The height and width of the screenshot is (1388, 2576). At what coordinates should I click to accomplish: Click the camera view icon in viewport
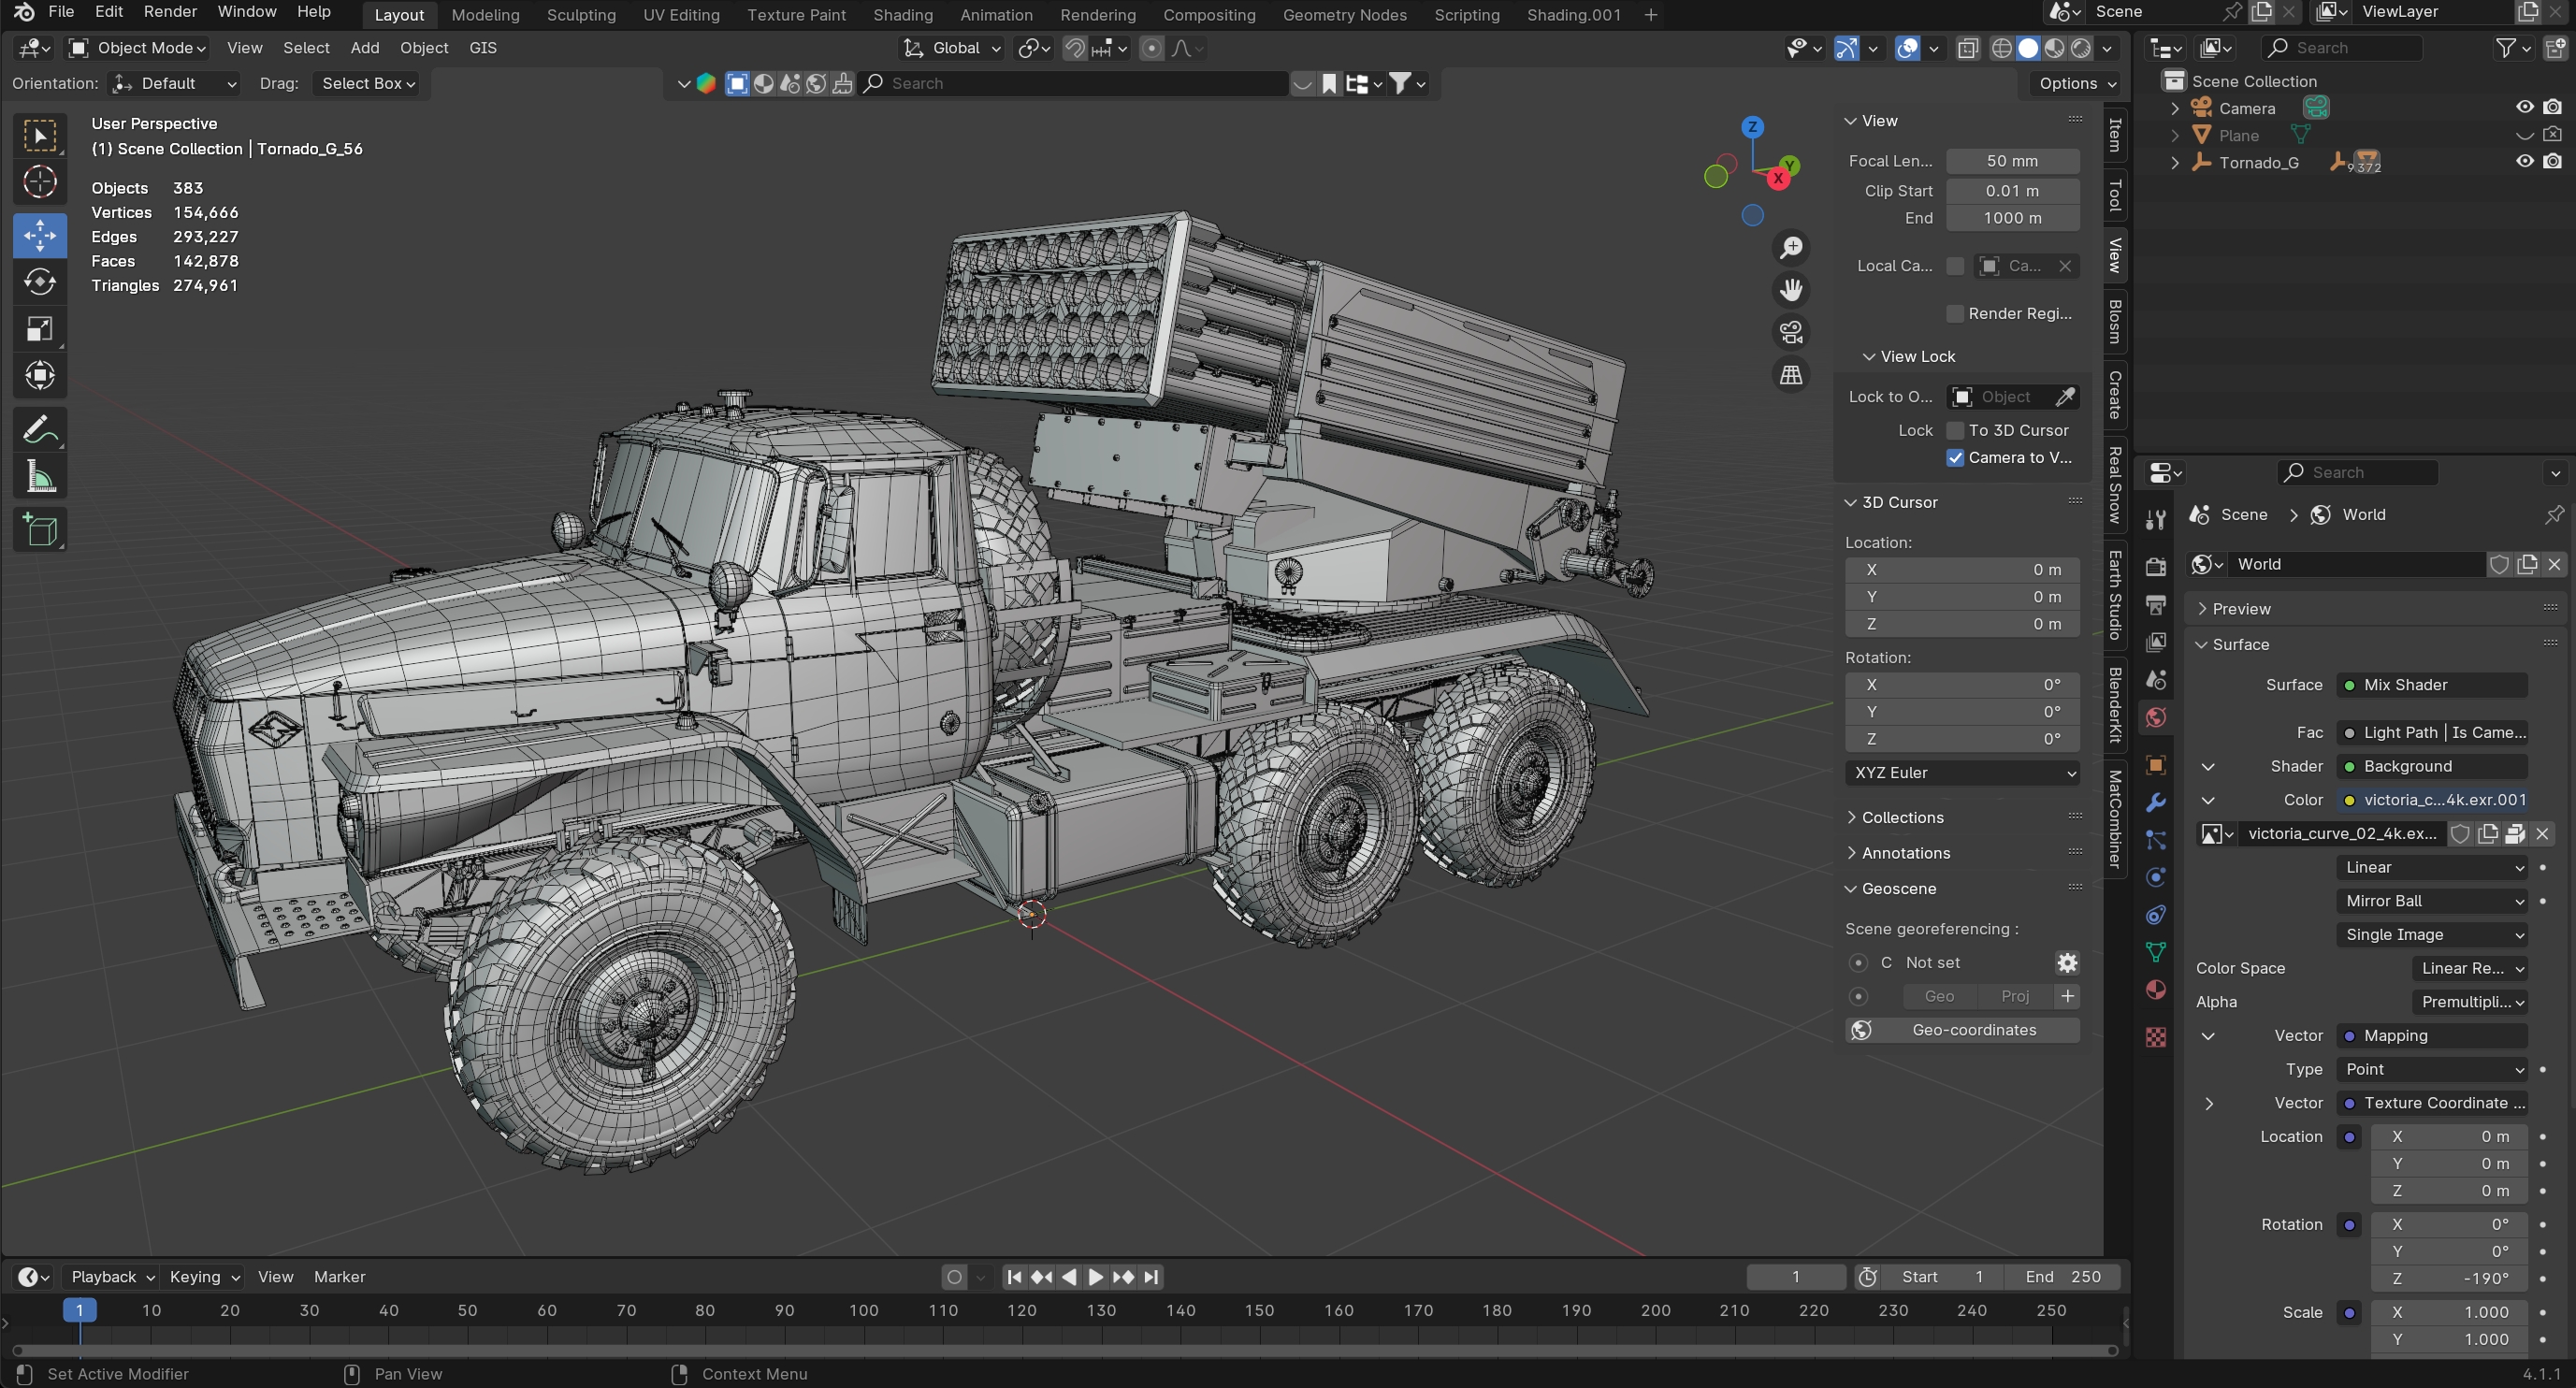pos(1791,332)
